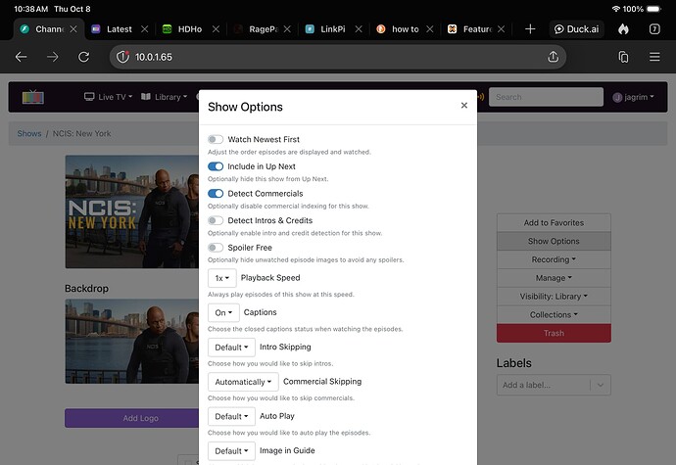Close the LinkPi tab

(x=359, y=28)
